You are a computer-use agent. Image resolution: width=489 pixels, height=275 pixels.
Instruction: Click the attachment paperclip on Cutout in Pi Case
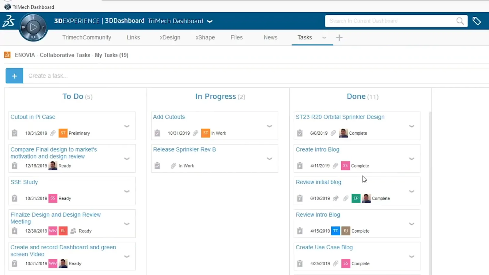pos(53,133)
